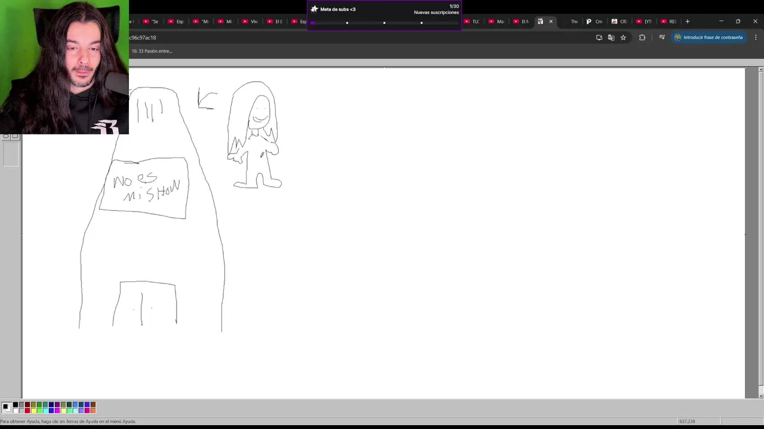Select the dark purple color swatch
Screen dimensions: 764x429
[57, 405]
